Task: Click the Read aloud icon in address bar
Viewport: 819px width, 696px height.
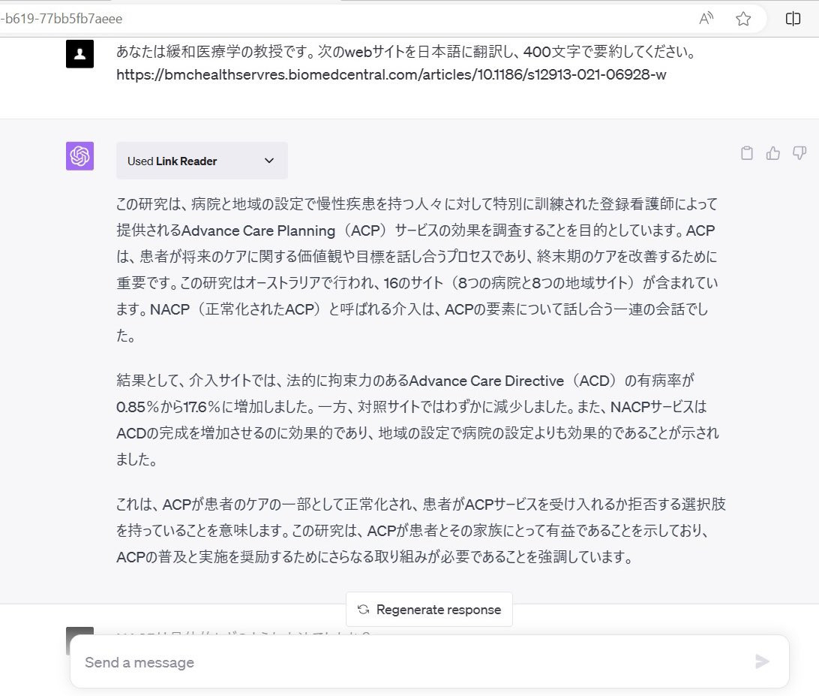Action: coord(706,18)
